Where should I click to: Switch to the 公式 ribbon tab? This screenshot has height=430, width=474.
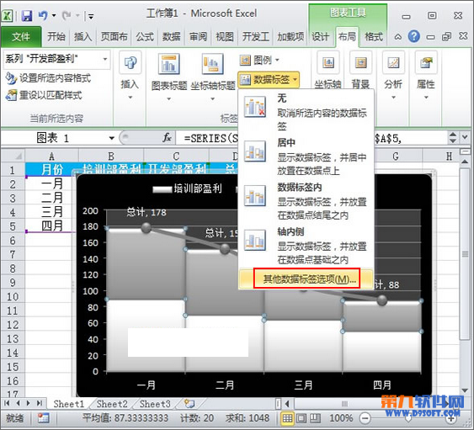[x=145, y=37]
